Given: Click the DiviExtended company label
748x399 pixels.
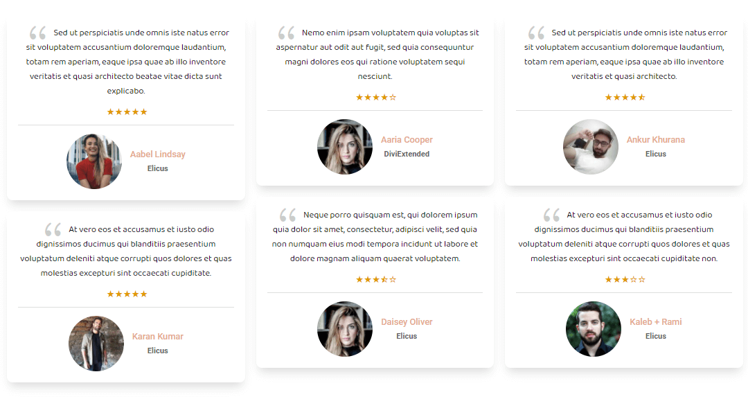Looking at the screenshot, I should click(x=407, y=154).
